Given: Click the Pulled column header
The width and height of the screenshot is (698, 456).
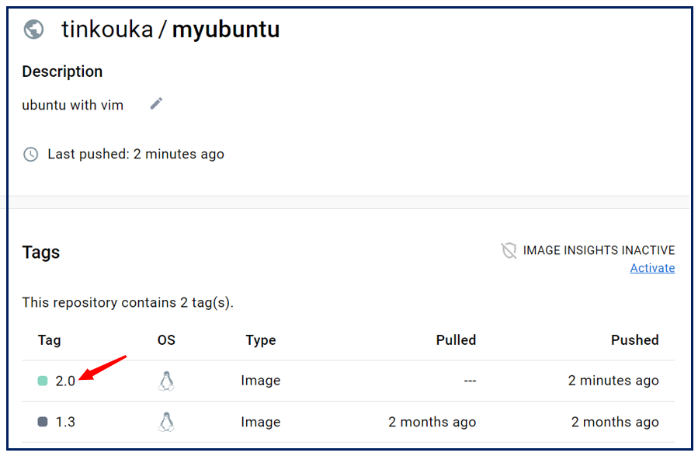Looking at the screenshot, I should pos(456,340).
